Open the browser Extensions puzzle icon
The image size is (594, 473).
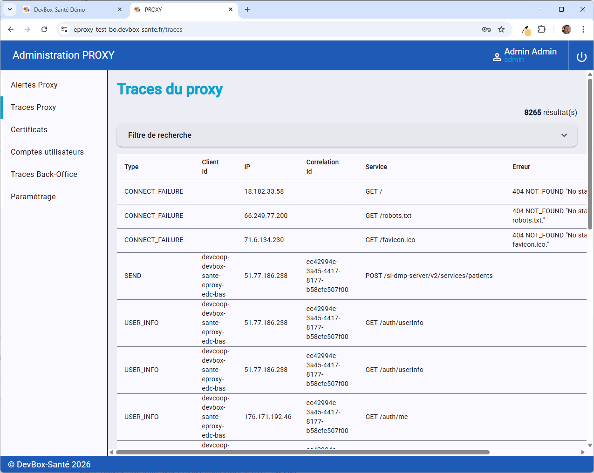click(x=541, y=29)
